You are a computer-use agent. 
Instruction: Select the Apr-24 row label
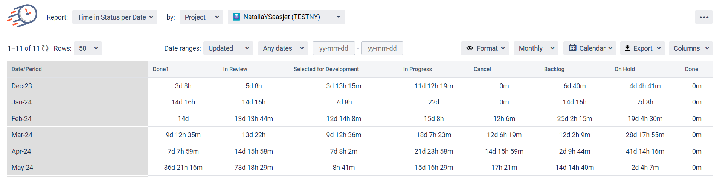[21, 151]
